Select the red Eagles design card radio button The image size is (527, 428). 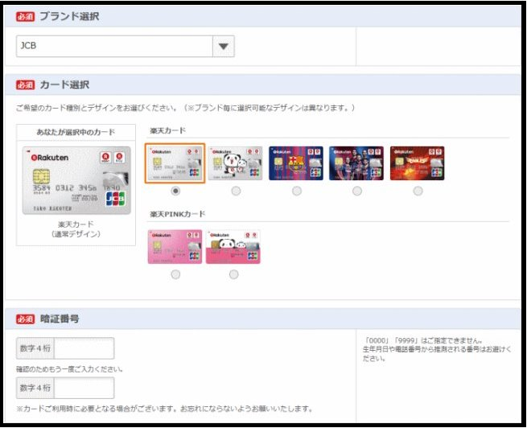pyautogui.click(x=418, y=191)
